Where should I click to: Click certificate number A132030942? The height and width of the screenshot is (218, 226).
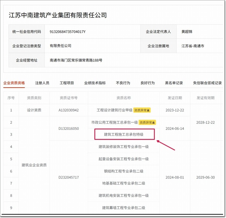[69, 110]
